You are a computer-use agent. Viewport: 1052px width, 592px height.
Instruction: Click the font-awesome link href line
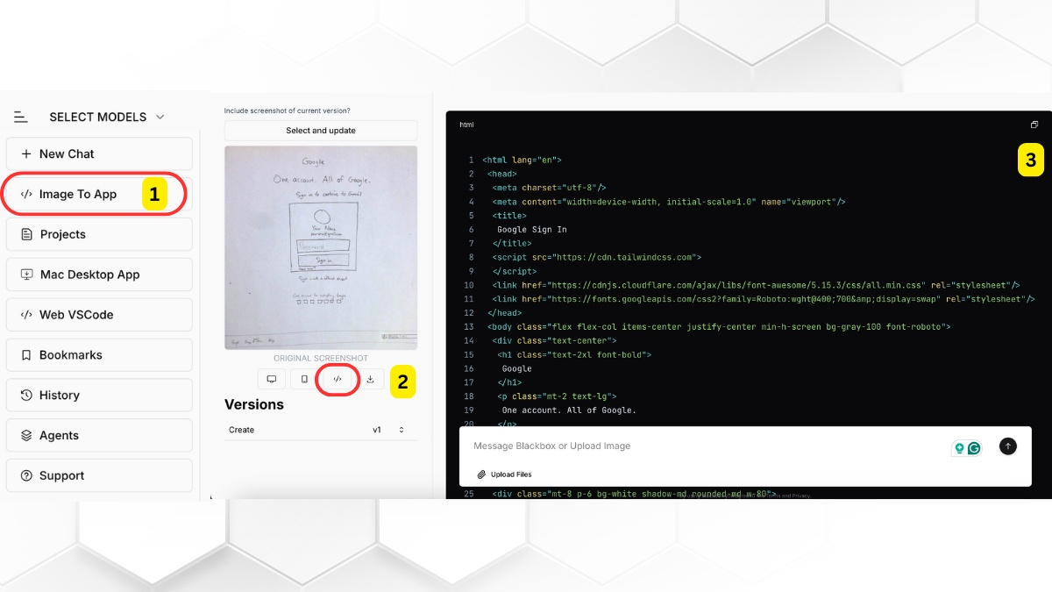(x=757, y=285)
